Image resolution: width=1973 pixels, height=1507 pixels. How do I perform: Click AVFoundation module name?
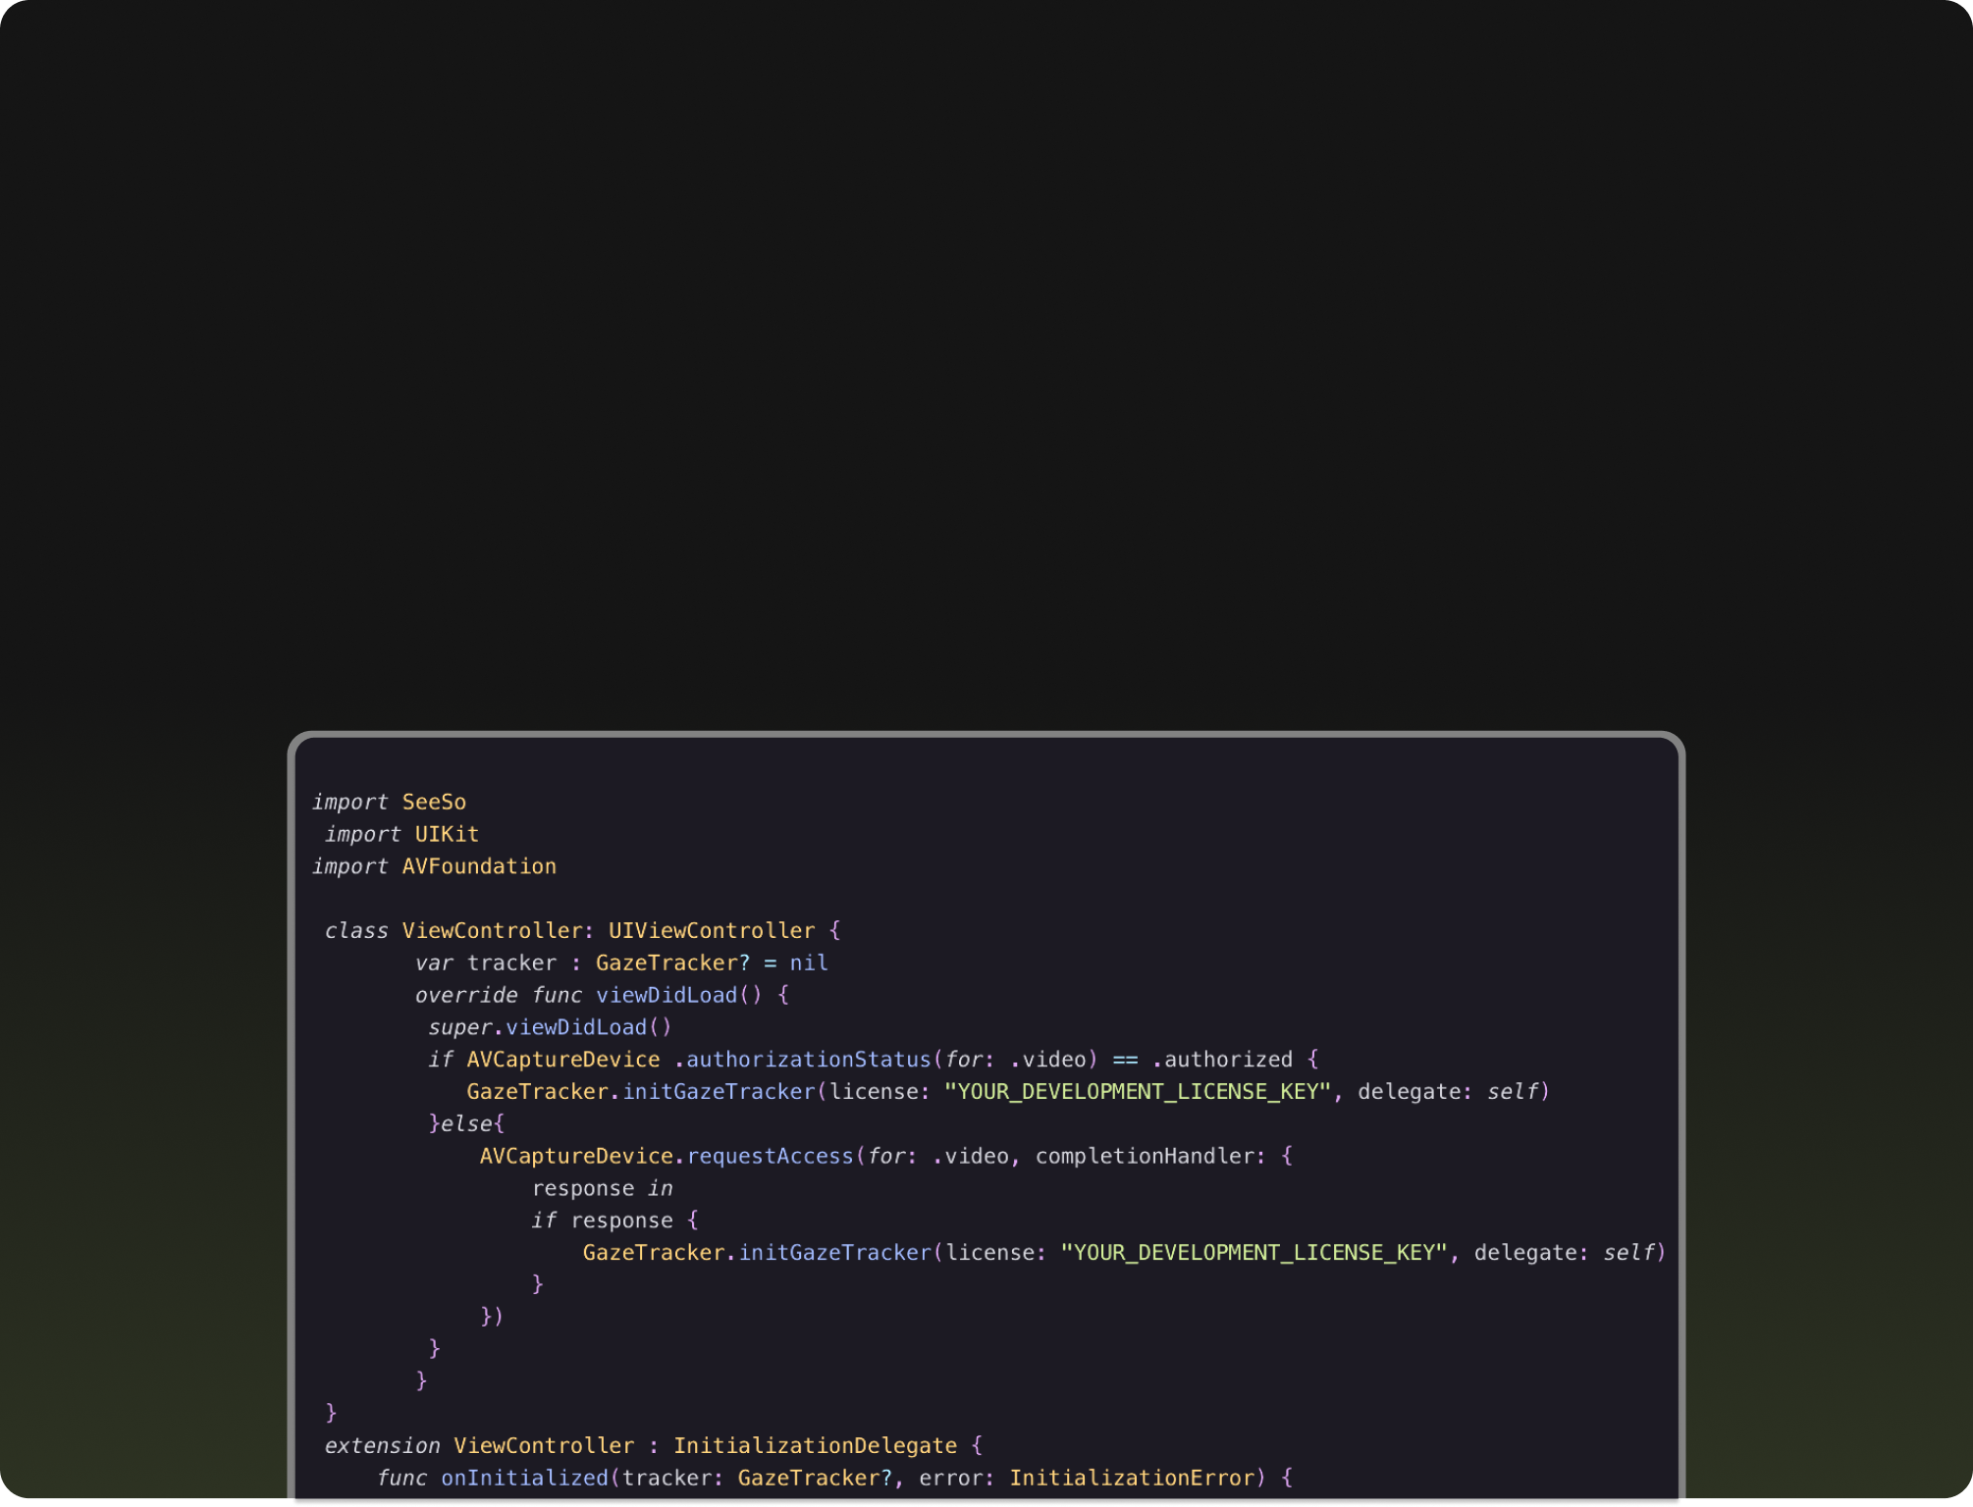479,866
